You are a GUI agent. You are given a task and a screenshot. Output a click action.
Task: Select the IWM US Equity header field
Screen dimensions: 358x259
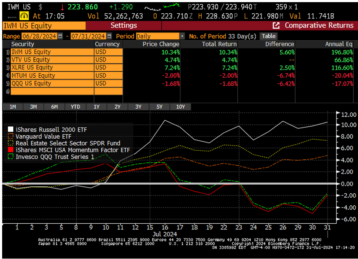pos(44,26)
